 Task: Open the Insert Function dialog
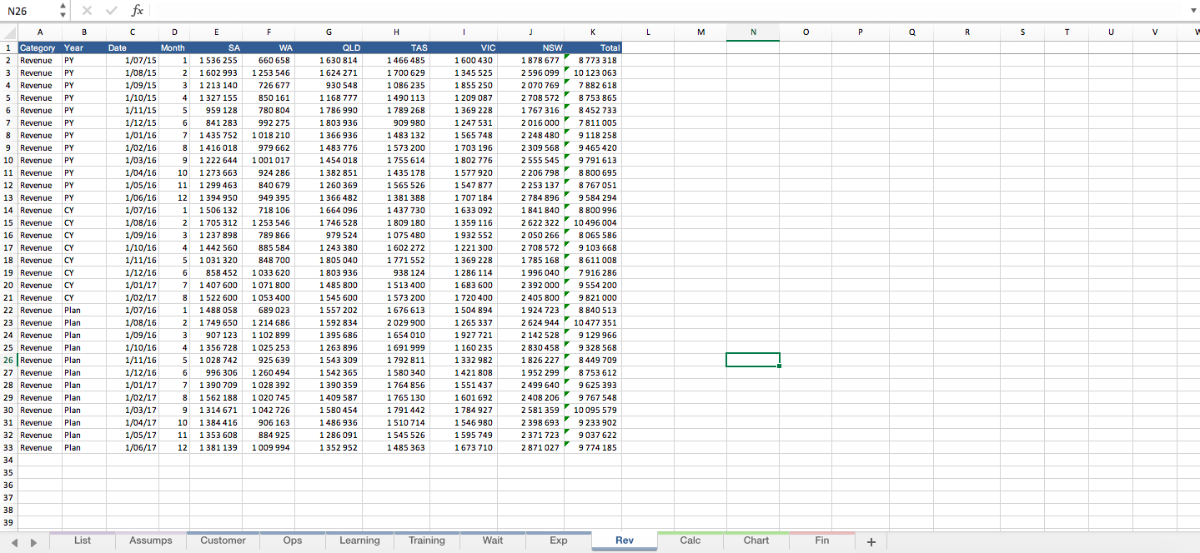tap(138, 11)
